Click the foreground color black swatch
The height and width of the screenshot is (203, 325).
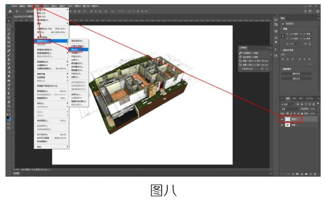coord(8,117)
